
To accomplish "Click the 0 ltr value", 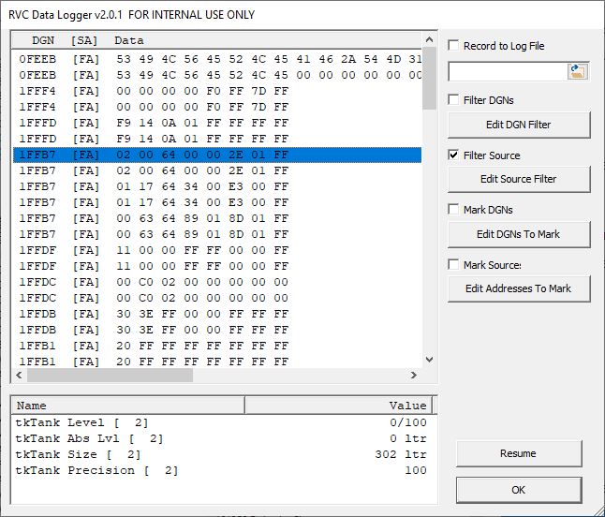I will pos(408,438).
